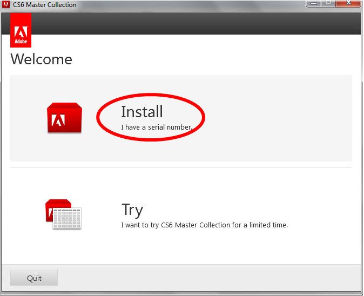Close the CS6 Master Collection window
364x296 pixels.
pos(348,3)
